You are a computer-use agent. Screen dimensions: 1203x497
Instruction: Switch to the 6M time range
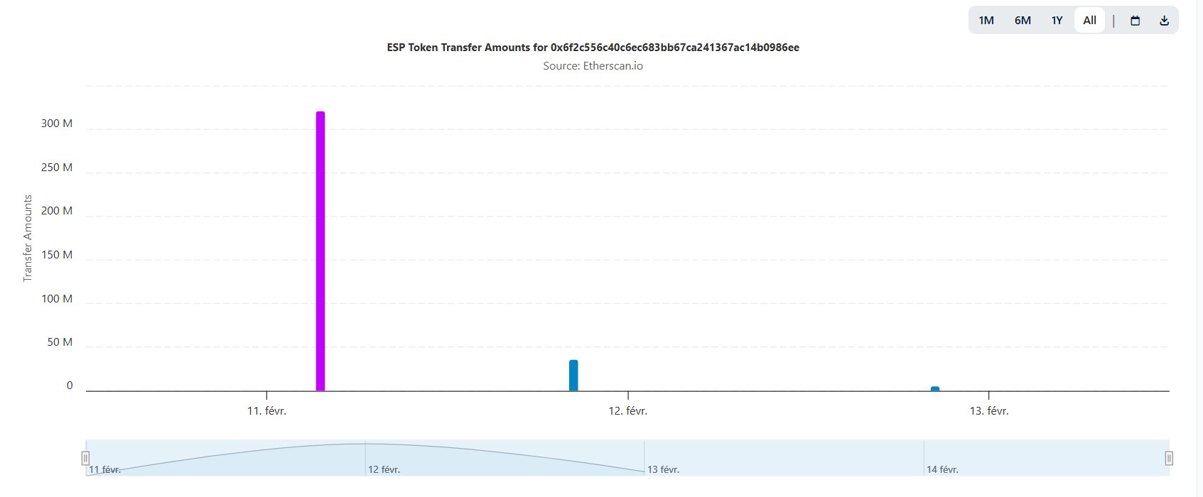click(1023, 21)
